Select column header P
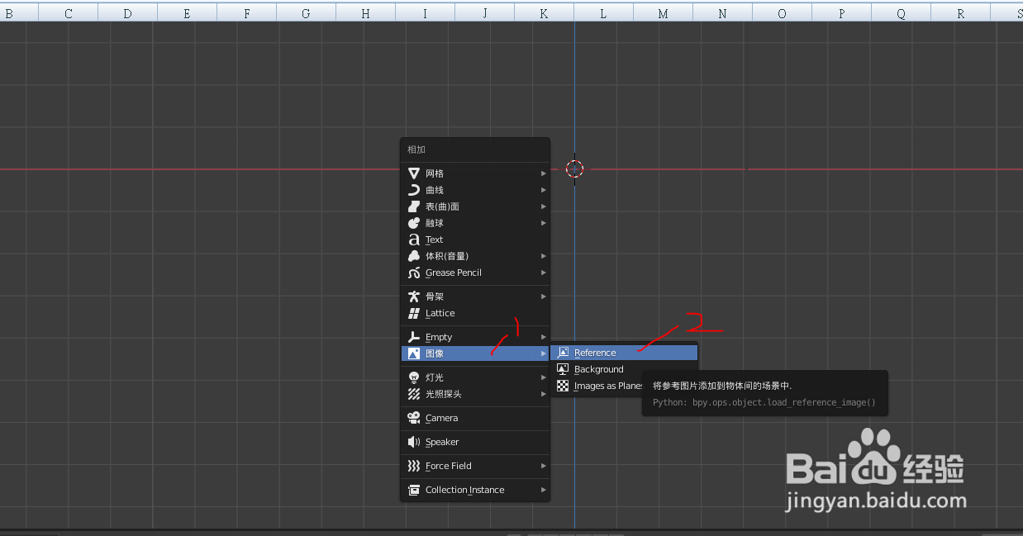1023x536 pixels. [841, 12]
